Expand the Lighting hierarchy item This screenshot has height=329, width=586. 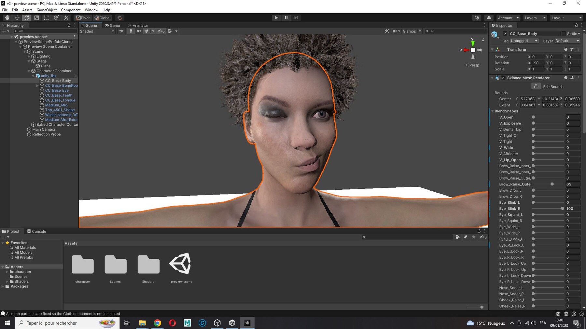click(29, 57)
